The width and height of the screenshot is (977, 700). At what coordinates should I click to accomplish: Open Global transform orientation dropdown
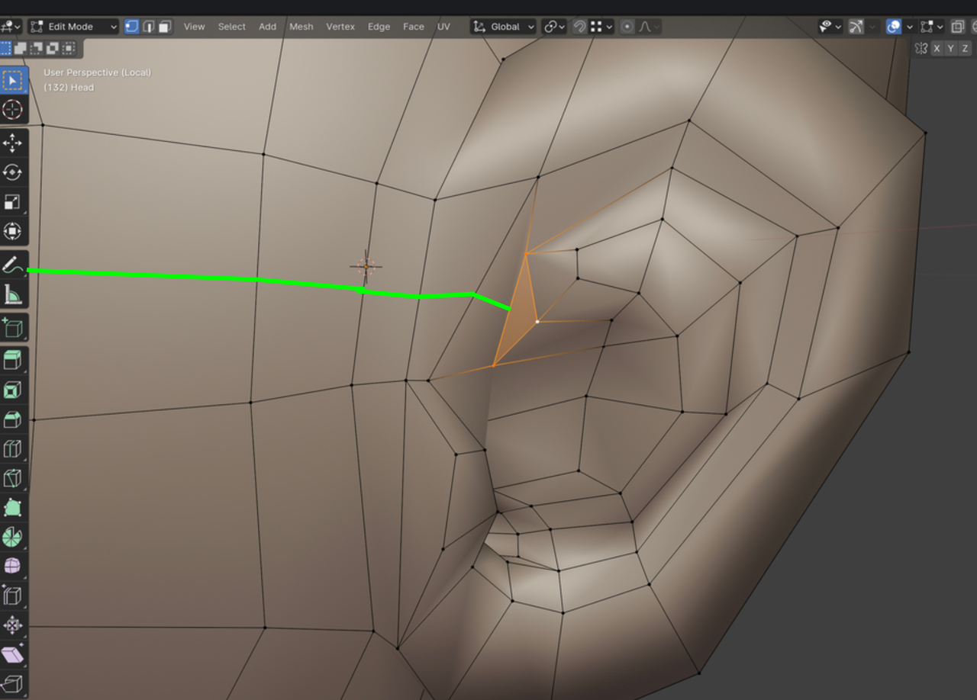[504, 27]
